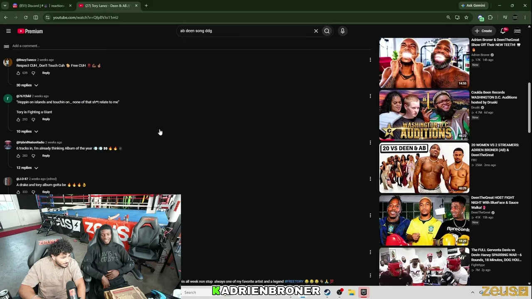The width and height of the screenshot is (532, 299).
Task: Reply to the @767Child comment
Action: tap(46, 120)
